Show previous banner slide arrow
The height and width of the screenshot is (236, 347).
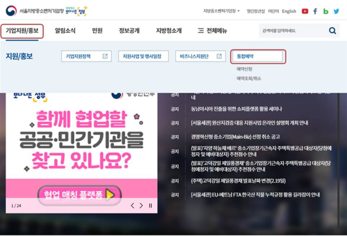coord(132,205)
